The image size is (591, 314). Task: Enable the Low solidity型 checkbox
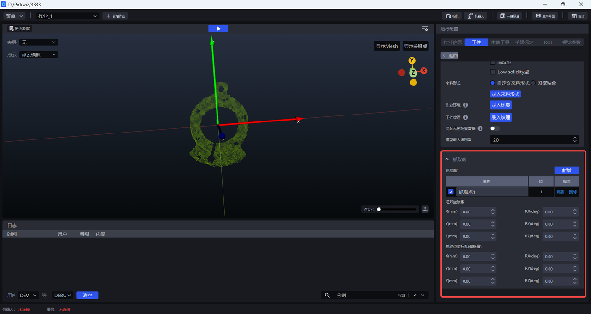[493, 72]
